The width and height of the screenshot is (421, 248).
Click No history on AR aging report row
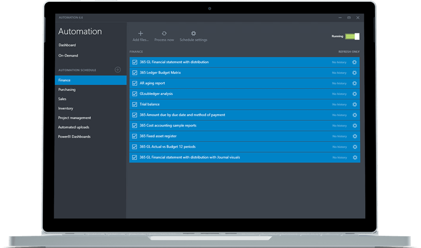[x=339, y=83]
